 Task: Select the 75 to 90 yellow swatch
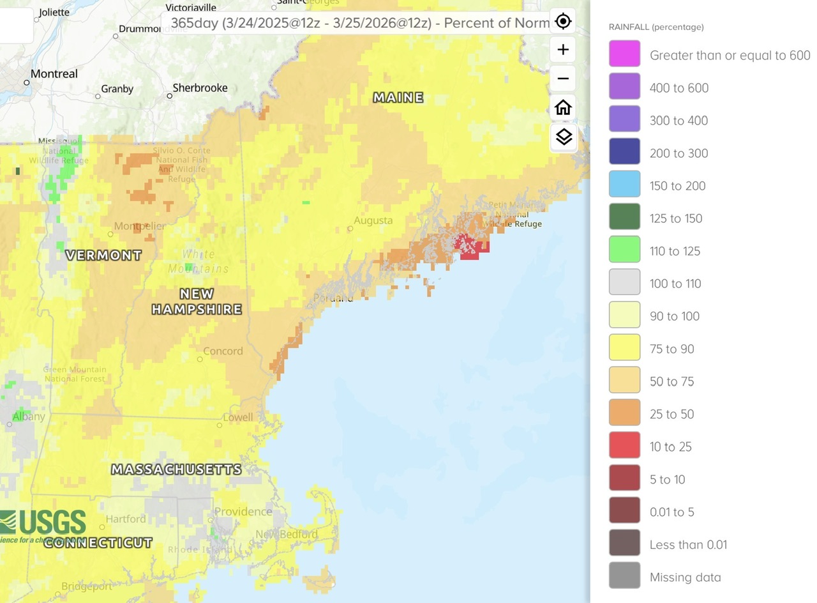click(x=624, y=349)
